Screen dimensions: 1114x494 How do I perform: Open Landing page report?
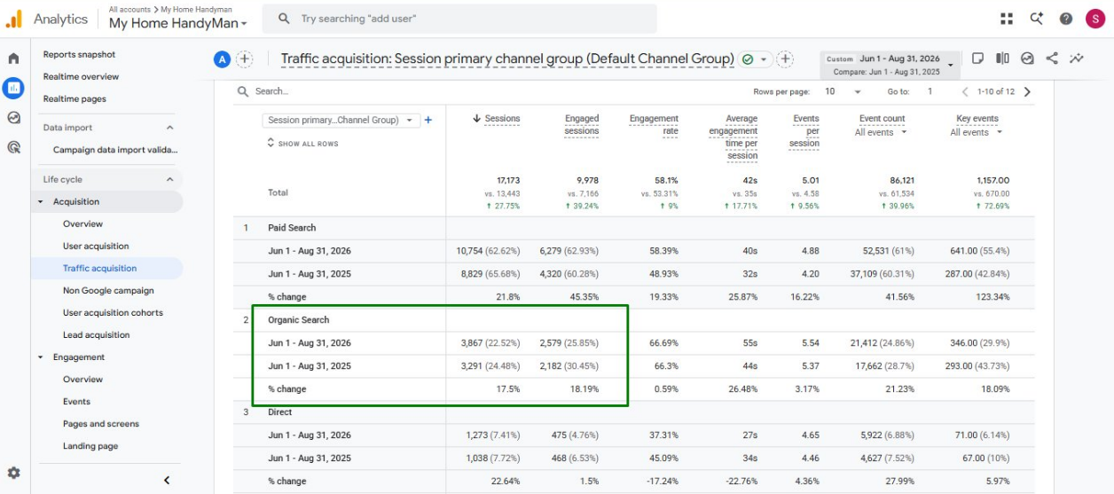(90, 445)
